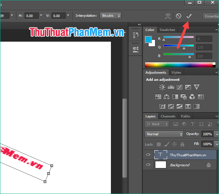219x194 pixels.
Task: Switch to the Styles tab
Action: (176, 73)
